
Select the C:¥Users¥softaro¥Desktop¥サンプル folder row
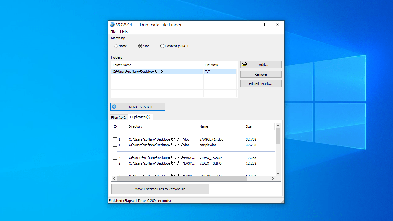coord(174,72)
